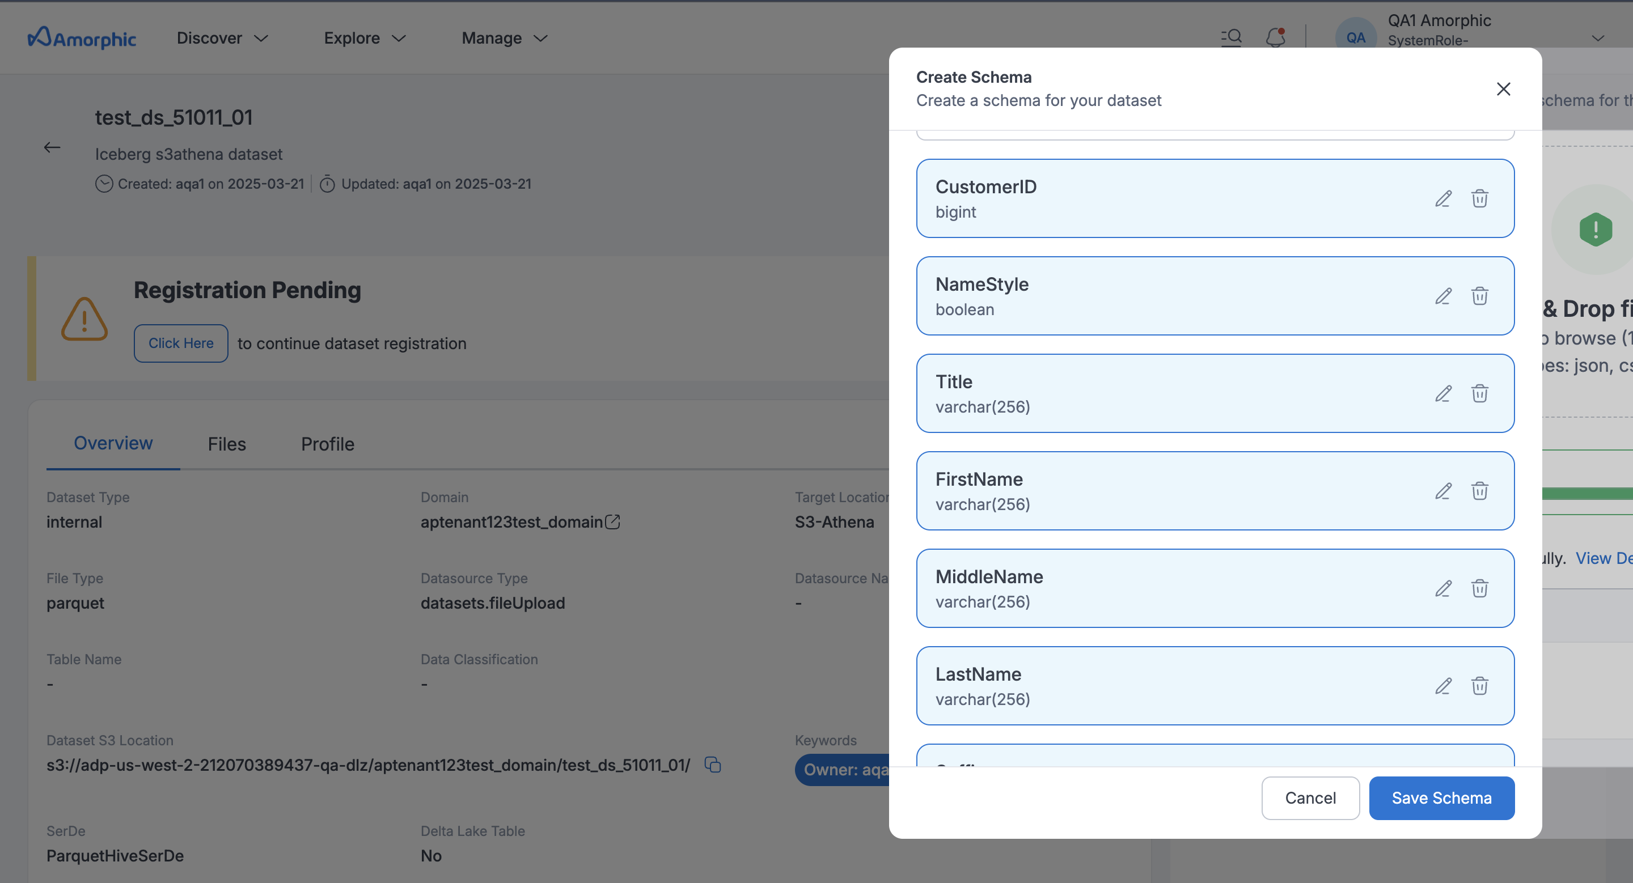The height and width of the screenshot is (883, 1633).
Task: Edit the NameStyle column
Action: click(1444, 296)
